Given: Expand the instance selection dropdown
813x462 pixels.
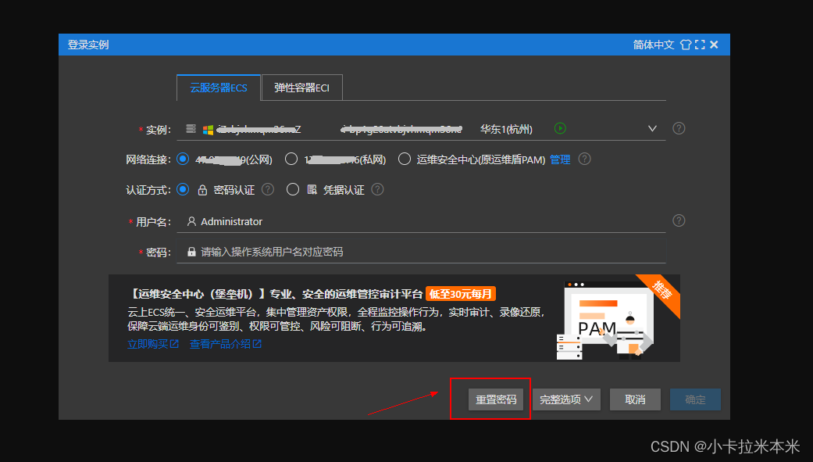Looking at the screenshot, I should [x=651, y=127].
